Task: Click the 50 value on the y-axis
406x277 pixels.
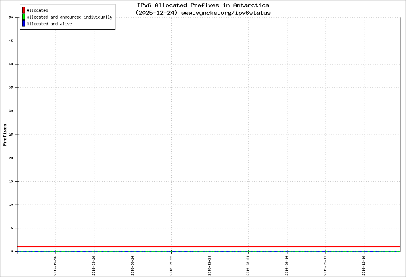Action: click(11, 17)
